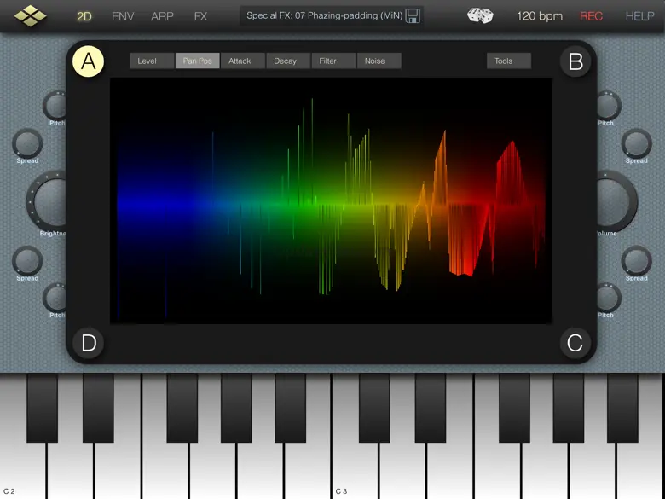Open the Tools menu

coord(508,61)
